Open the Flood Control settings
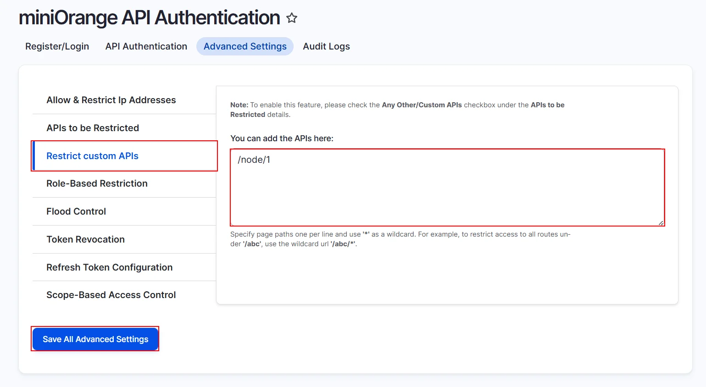The image size is (706, 387). [x=76, y=211]
